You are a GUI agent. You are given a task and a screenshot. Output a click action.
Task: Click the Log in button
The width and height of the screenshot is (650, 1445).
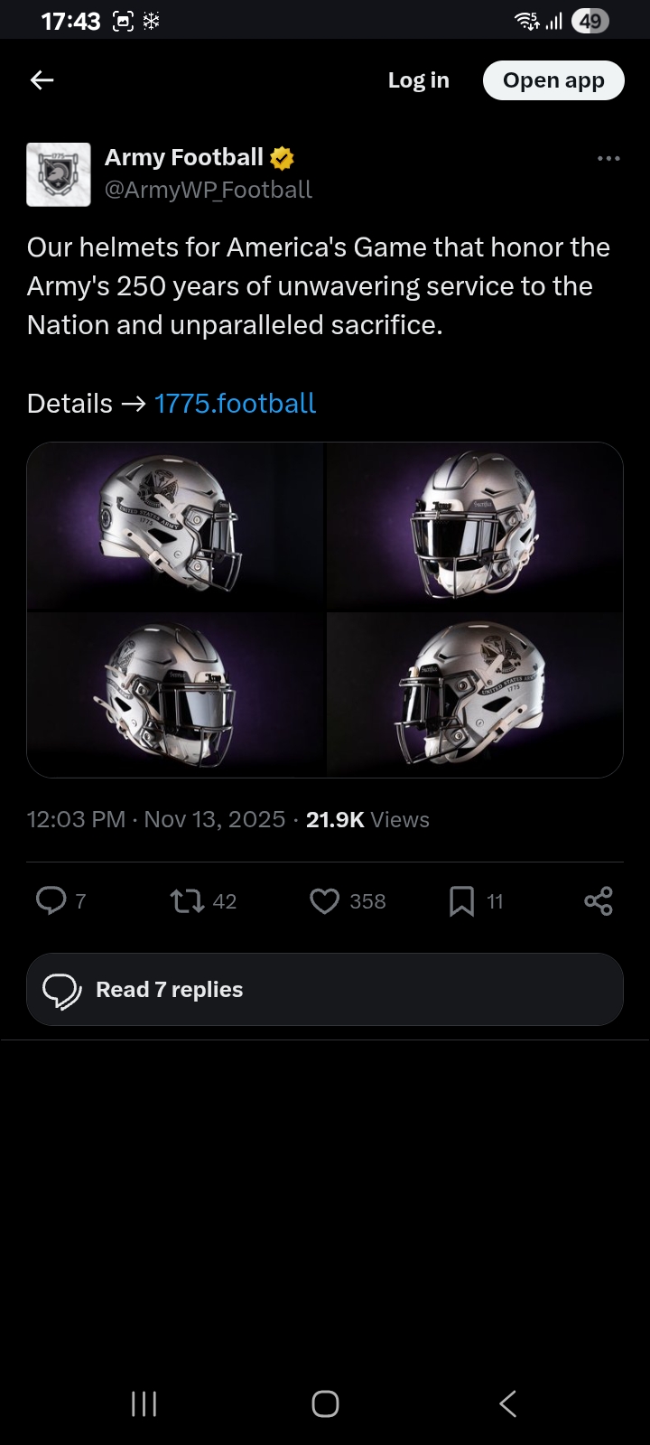coord(418,80)
